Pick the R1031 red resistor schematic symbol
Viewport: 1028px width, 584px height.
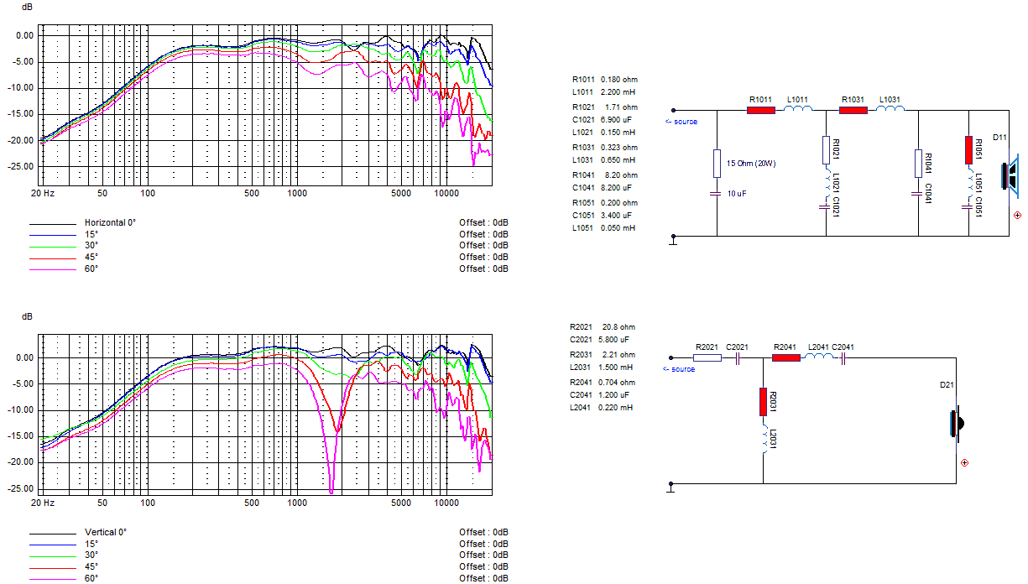click(854, 110)
